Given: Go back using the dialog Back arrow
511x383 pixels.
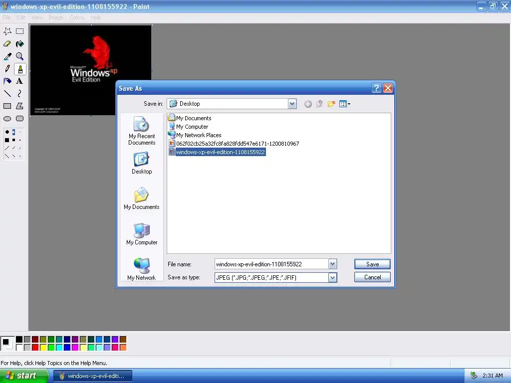Looking at the screenshot, I should click(x=308, y=104).
